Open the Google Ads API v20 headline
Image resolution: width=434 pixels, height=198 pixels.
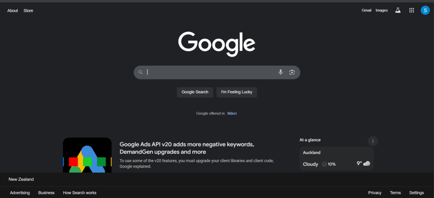click(187, 148)
